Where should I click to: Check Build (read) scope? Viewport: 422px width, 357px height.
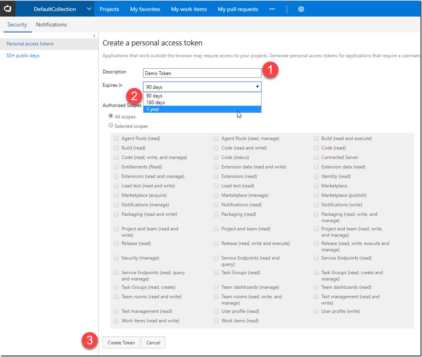[116, 148]
